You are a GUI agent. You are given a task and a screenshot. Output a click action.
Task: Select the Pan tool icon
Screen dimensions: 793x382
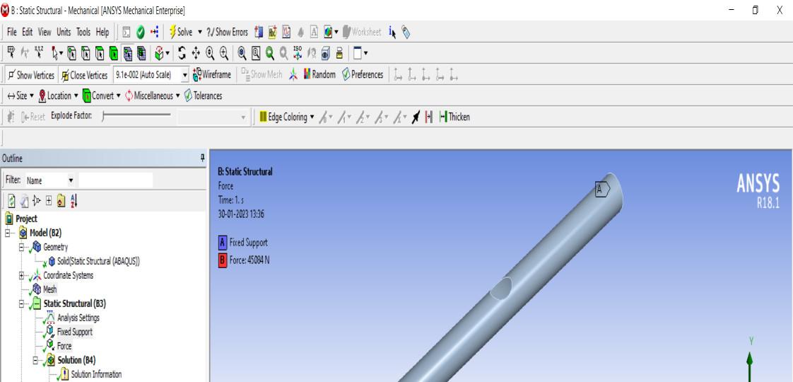(196, 53)
